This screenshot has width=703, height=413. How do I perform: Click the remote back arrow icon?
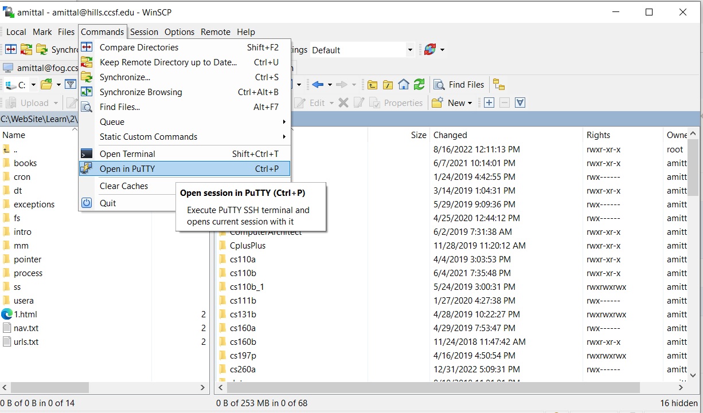pos(318,85)
